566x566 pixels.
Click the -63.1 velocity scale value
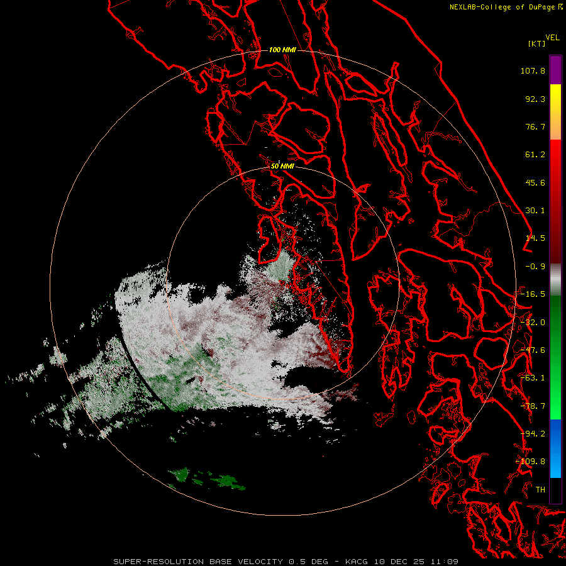click(533, 378)
